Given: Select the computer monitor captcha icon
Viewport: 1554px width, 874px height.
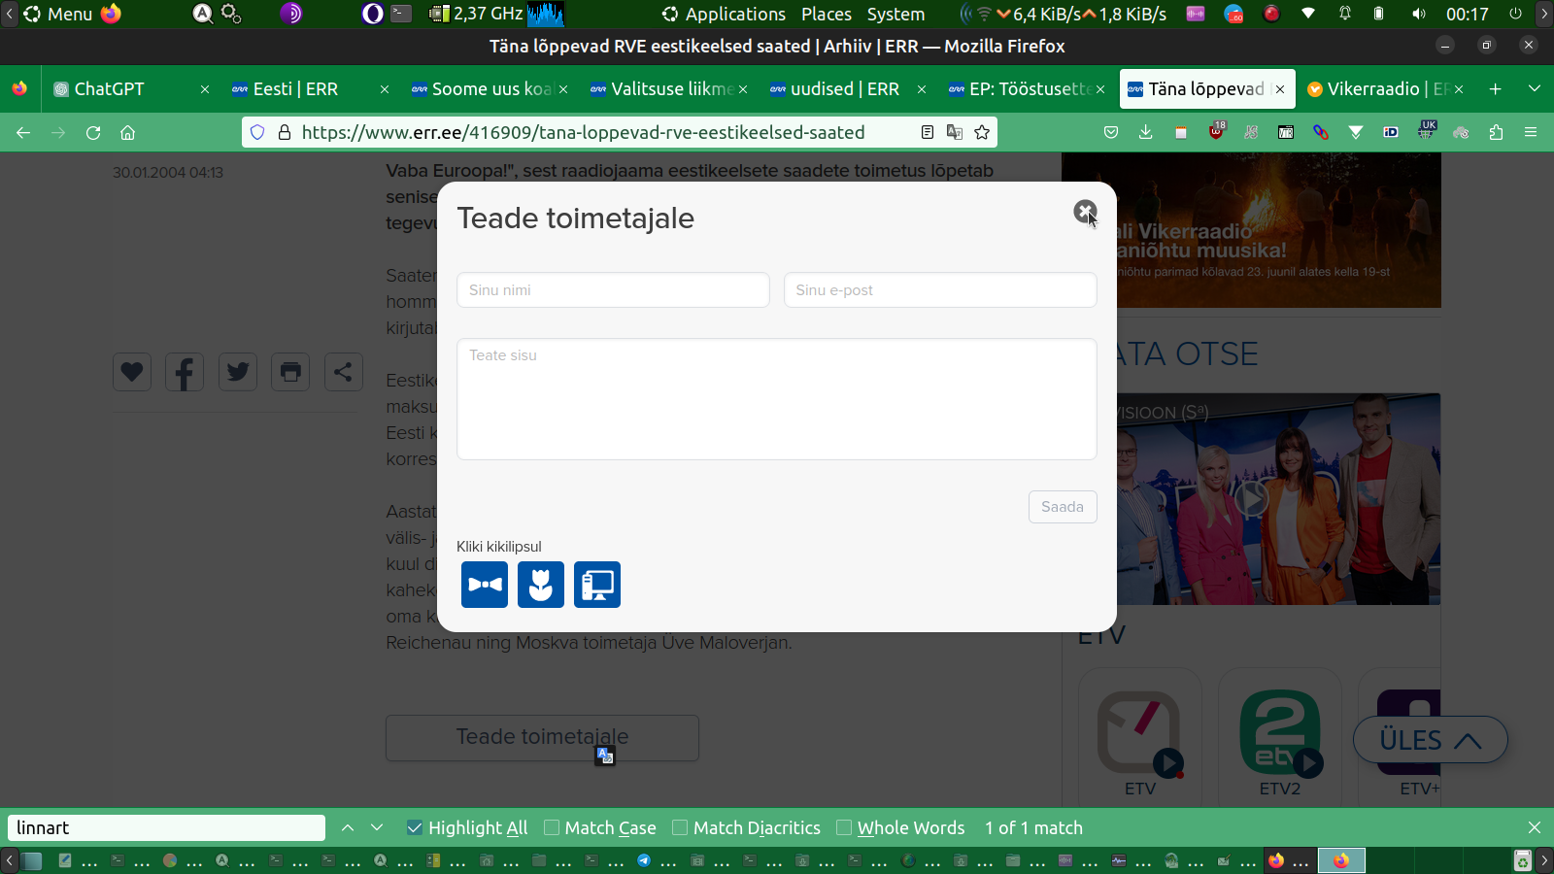Looking at the screenshot, I should click(x=597, y=585).
